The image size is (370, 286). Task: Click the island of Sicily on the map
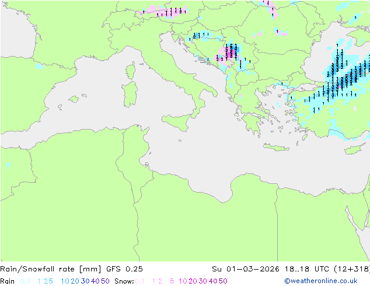pos(177,121)
